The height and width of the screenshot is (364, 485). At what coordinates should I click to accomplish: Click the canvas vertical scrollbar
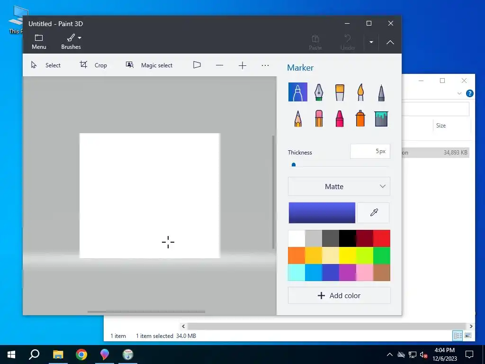tap(273, 192)
